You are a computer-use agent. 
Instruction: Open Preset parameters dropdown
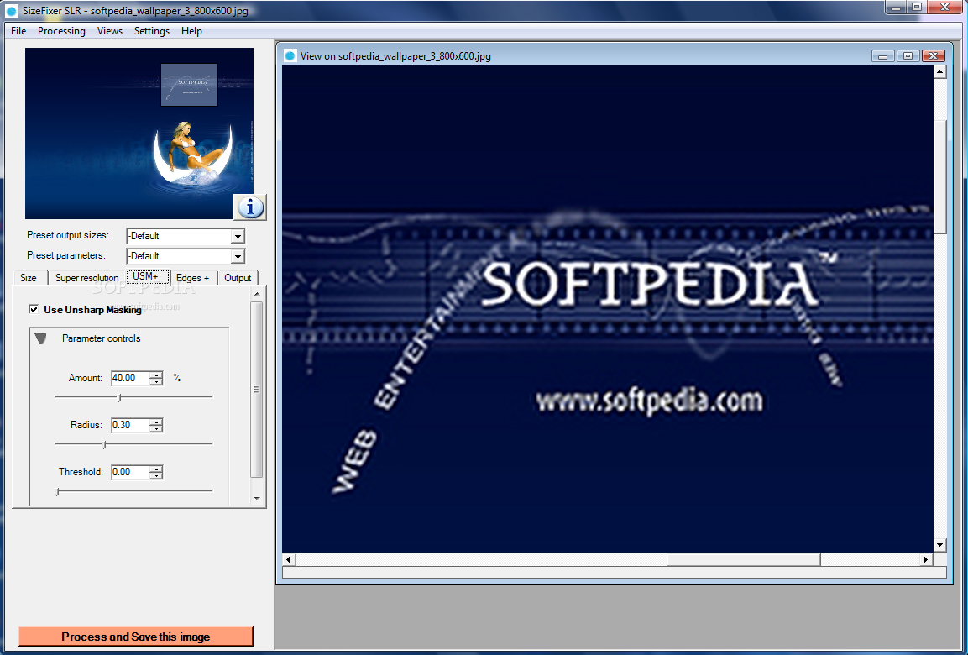tap(238, 256)
